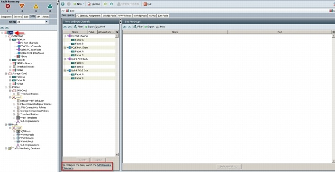Open column chooser in Ports and Port Channels table
This screenshot has width=335, height=172.
pos(117,32)
